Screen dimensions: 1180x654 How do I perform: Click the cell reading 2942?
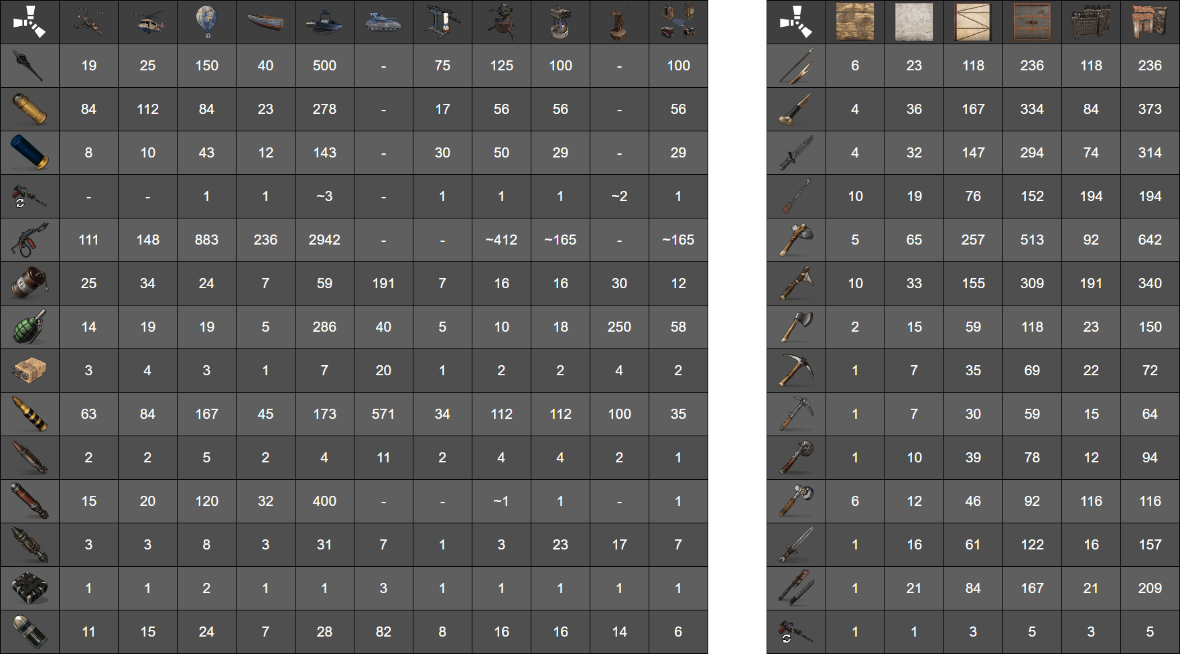pyautogui.click(x=324, y=240)
